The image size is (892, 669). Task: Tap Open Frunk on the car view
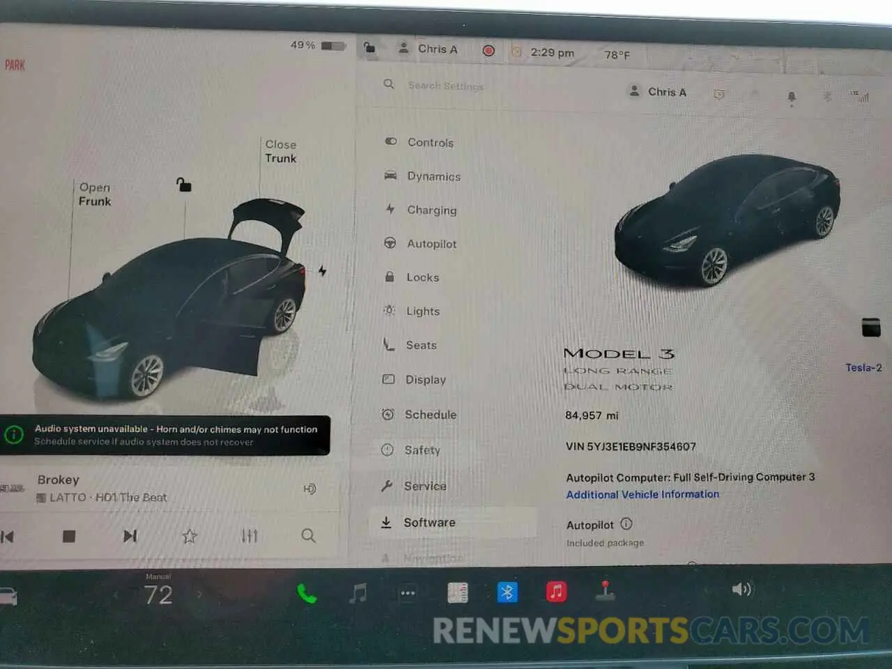pyautogui.click(x=95, y=194)
